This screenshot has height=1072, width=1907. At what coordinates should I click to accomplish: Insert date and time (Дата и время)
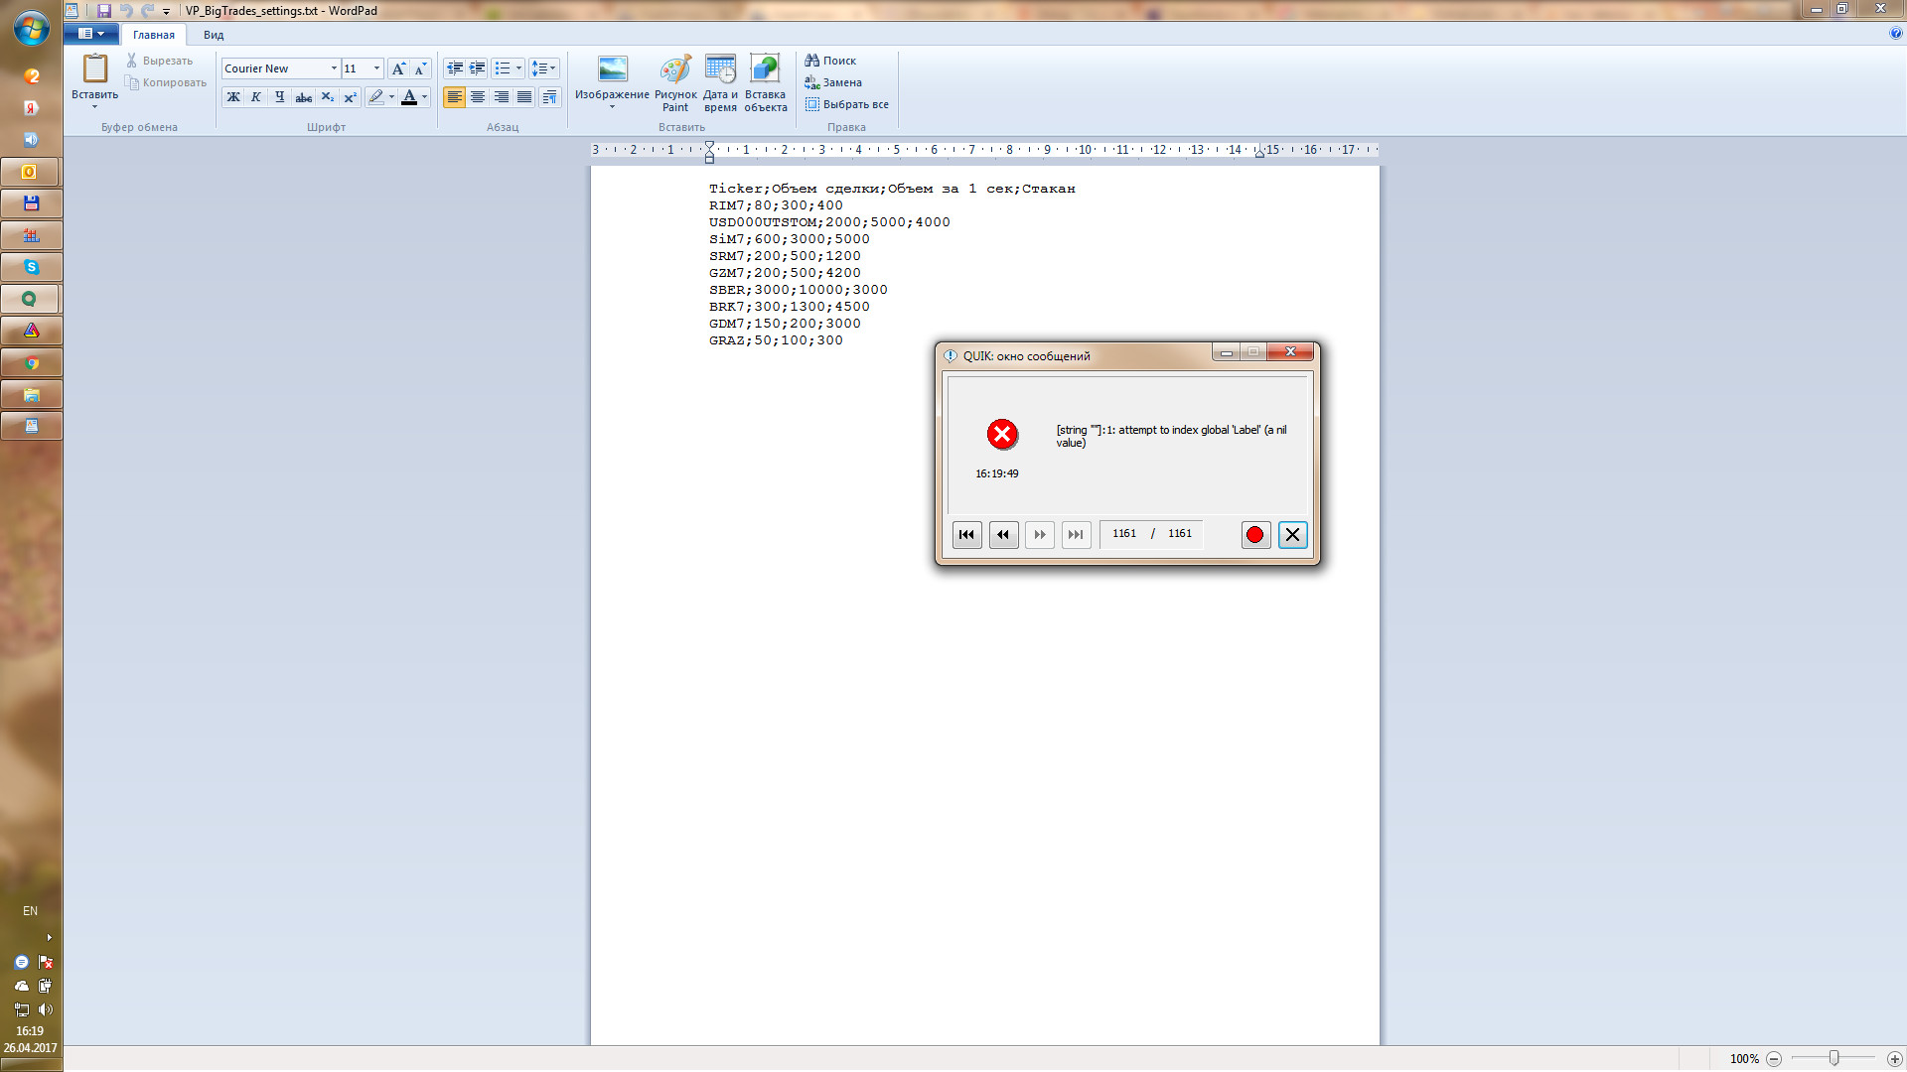pyautogui.click(x=720, y=81)
